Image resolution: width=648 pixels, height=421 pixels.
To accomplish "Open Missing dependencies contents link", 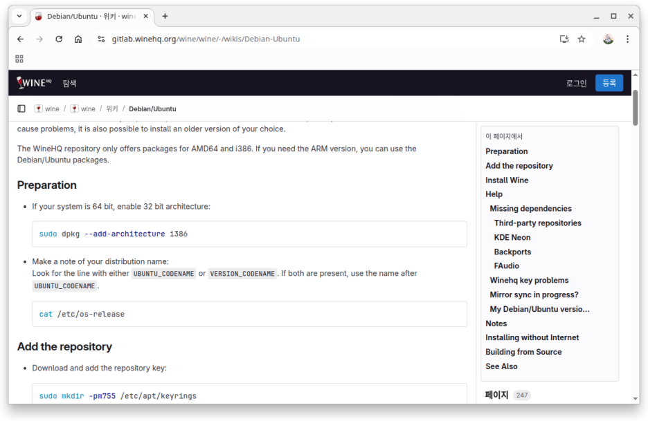I will [x=530, y=209].
